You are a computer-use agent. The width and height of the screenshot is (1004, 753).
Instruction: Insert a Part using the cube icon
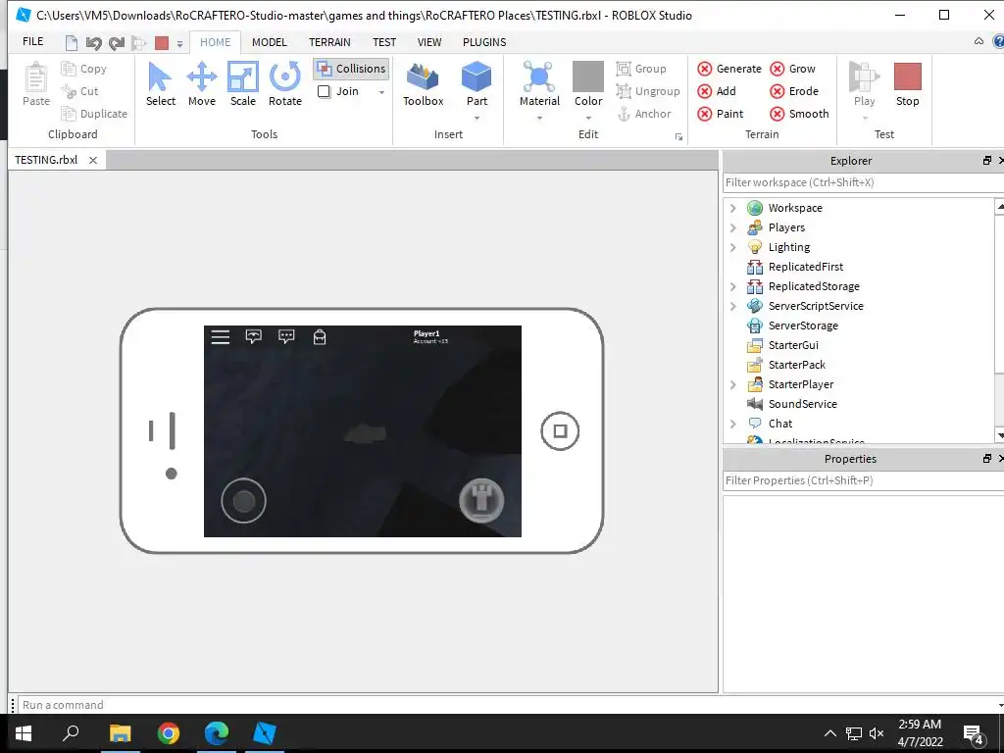click(477, 76)
